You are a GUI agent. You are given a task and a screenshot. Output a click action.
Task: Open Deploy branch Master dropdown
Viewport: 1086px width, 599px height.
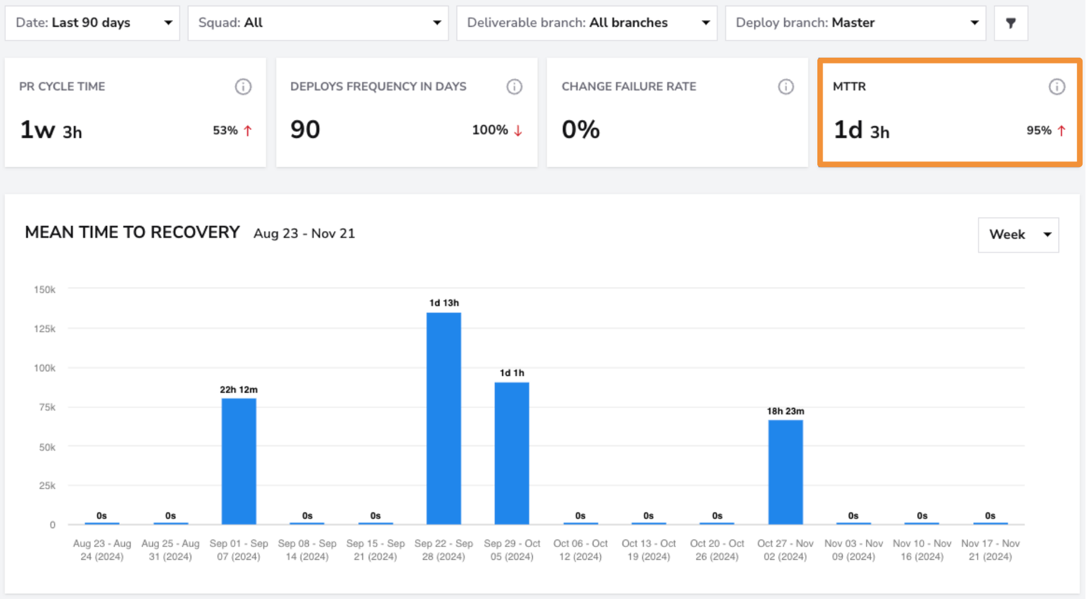tap(856, 23)
